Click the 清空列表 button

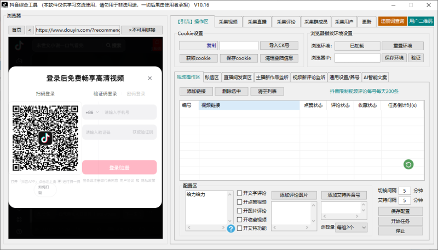tap(267, 91)
